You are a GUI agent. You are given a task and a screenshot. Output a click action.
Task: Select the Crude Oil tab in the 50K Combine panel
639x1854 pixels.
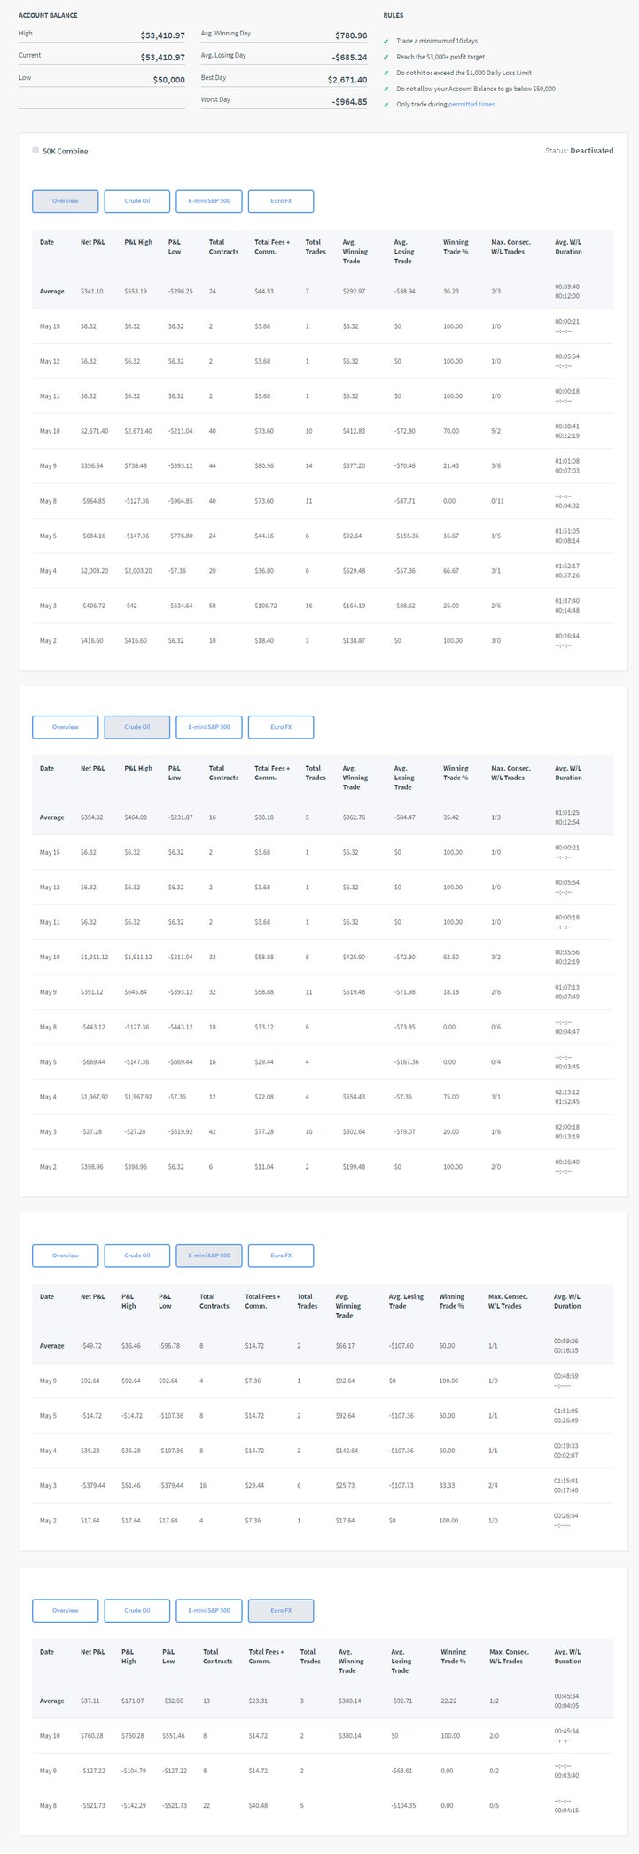(x=136, y=201)
